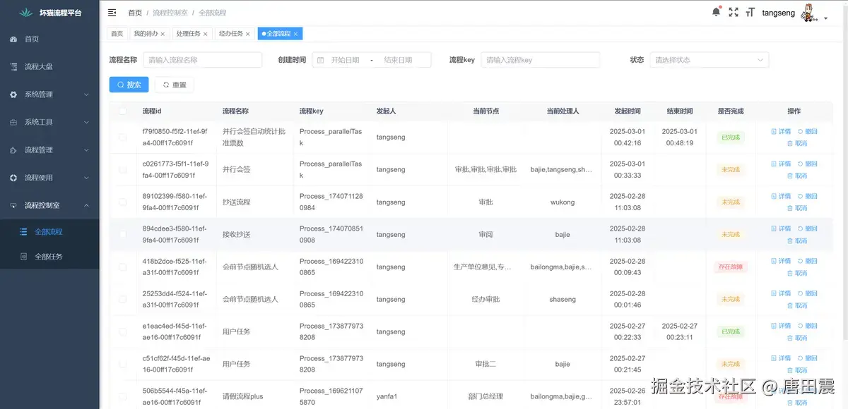Close the 我的待办 tab
Image resolution: width=848 pixels, height=409 pixels.
click(163, 34)
